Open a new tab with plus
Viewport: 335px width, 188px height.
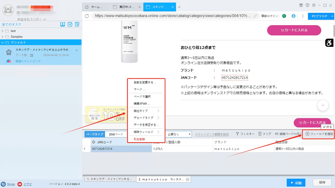click(179, 7)
